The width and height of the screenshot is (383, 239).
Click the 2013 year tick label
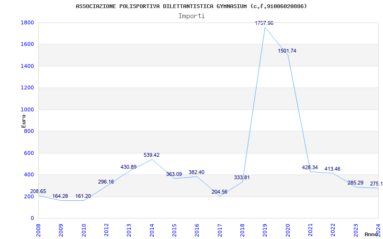(129, 230)
